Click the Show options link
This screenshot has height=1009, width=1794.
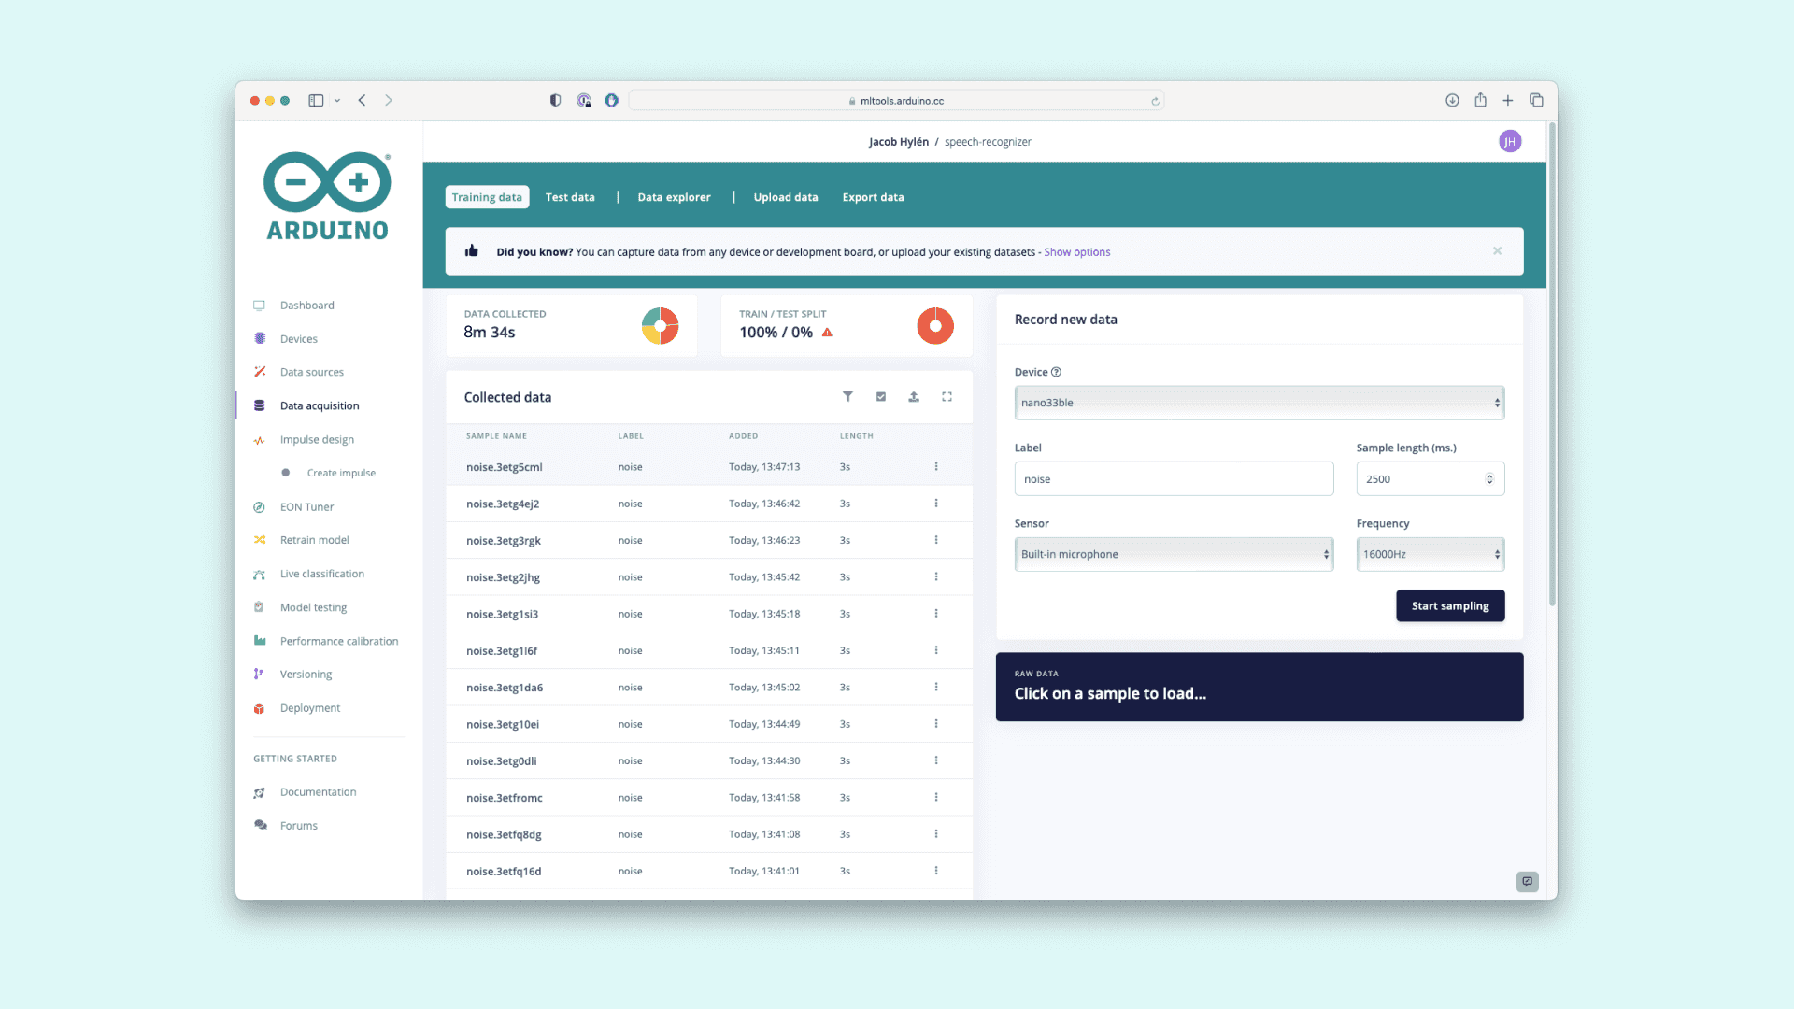coord(1076,252)
